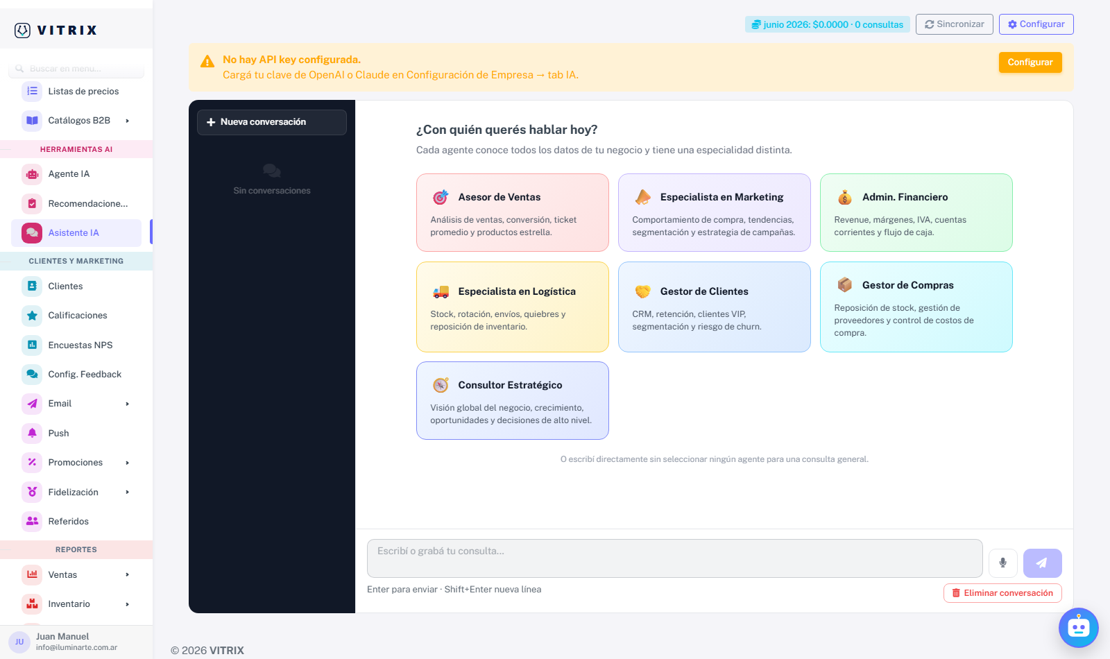Image resolution: width=1110 pixels, height=659 pixels.
Task: Open Clientes menu item
Action: (76, 286)
